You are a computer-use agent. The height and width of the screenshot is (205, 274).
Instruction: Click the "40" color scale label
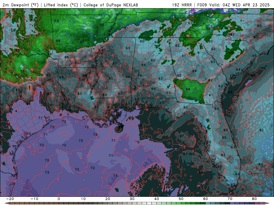click(x=157, y=199)
